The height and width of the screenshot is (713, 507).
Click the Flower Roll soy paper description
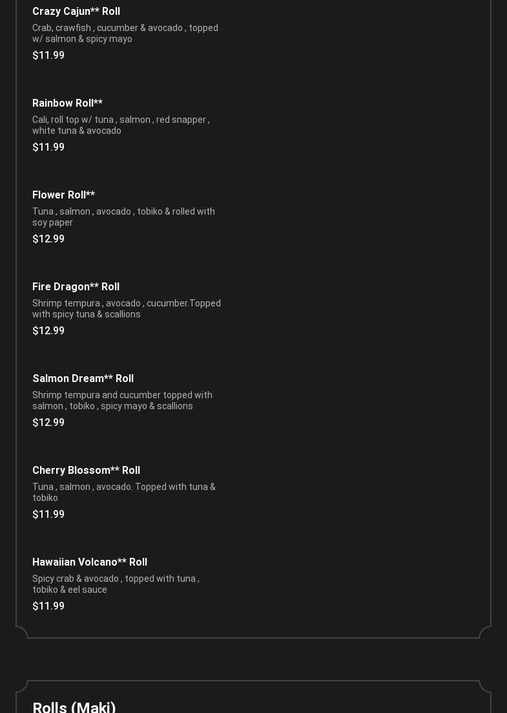tap(123, 217)
